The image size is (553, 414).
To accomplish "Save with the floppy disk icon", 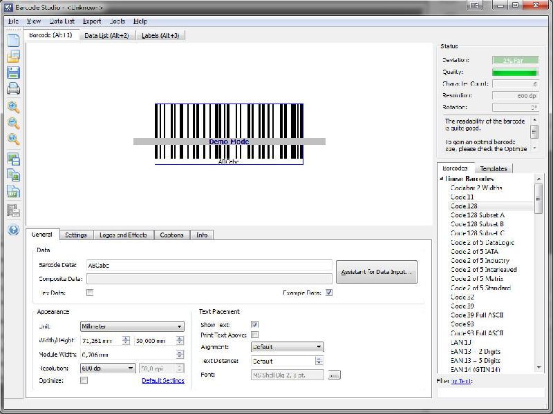I will pyautogui.click(x=13, y=72).
